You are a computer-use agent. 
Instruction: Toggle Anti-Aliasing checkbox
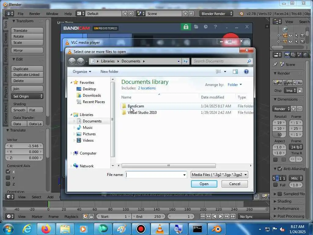(280, 169)
